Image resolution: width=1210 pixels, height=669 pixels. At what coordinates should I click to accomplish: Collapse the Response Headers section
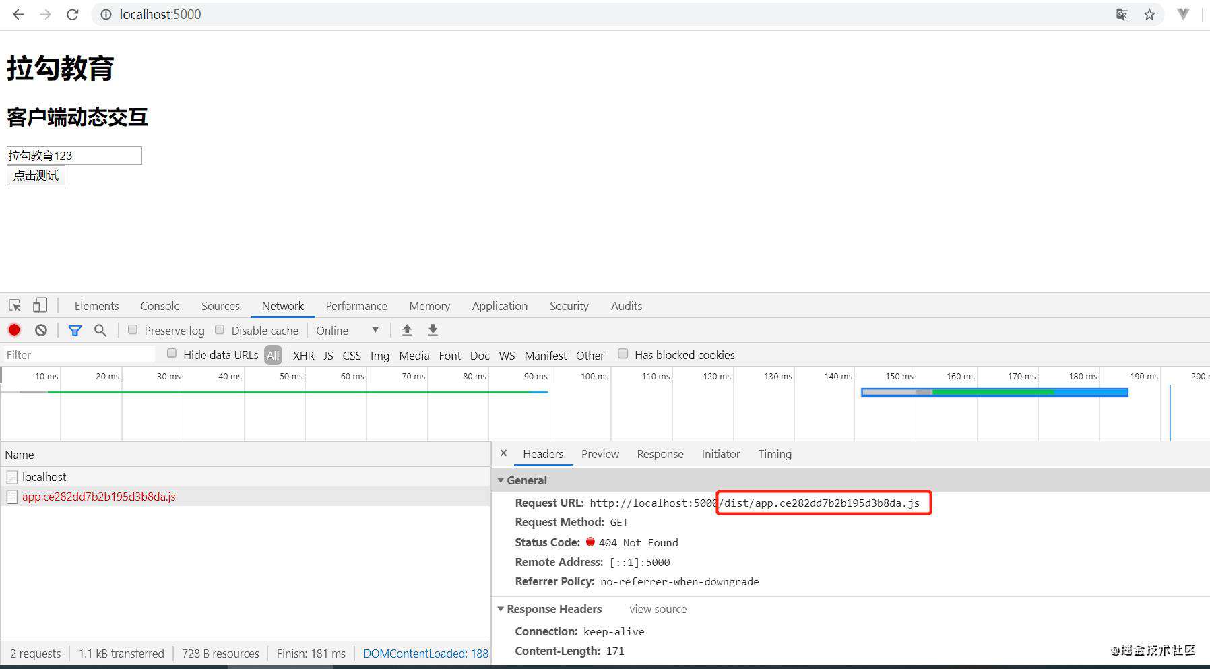click(x=501, y=609)
